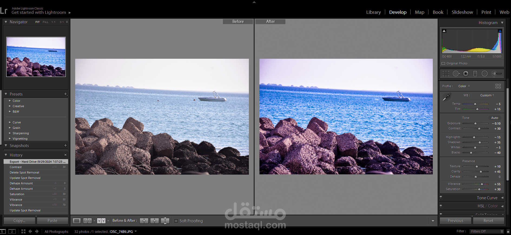Expand the Color presets group
The image size is (511, 235).
pyautogui.click(x=10, y=101)
